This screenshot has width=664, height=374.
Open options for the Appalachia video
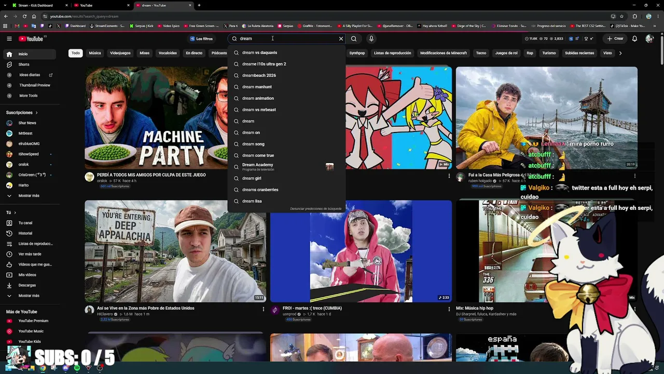[x=263, y=309]
